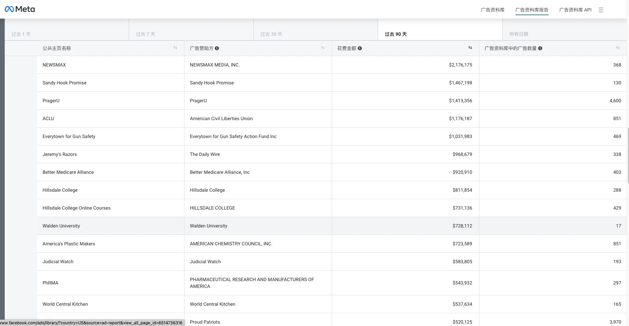Click Walden University page name
The width and height of the screenshot is (629, 326).
[x=61, y=226]
